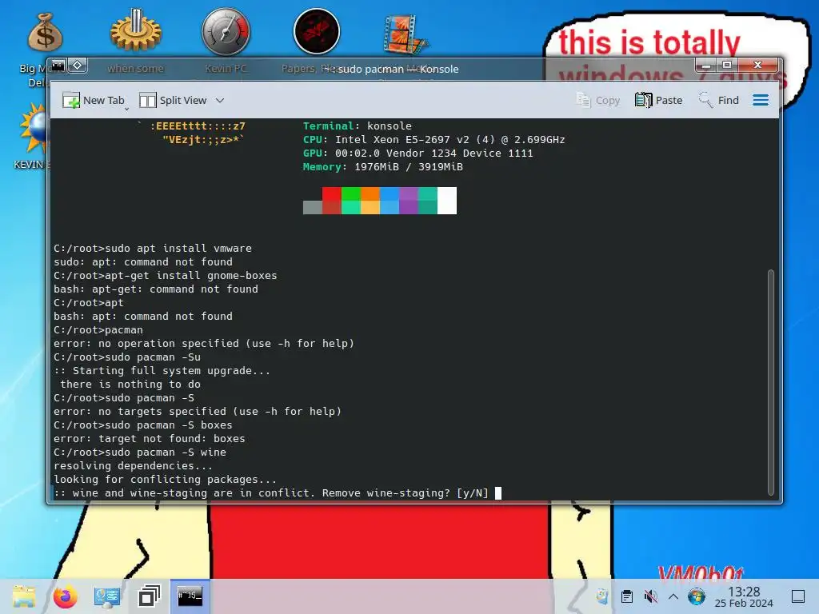Open the Find search tool
Screen dimensions: 819x614
[x=719, y=100]
